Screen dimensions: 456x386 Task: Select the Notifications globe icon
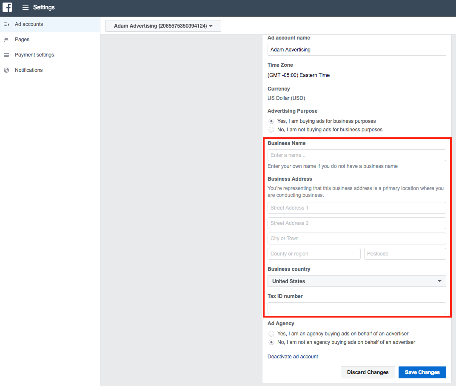(7, 70)
